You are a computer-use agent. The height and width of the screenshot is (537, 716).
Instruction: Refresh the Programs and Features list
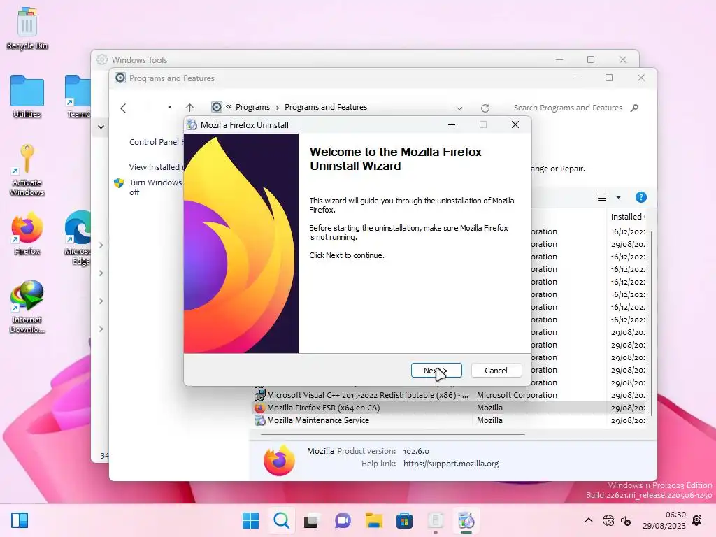485,108
